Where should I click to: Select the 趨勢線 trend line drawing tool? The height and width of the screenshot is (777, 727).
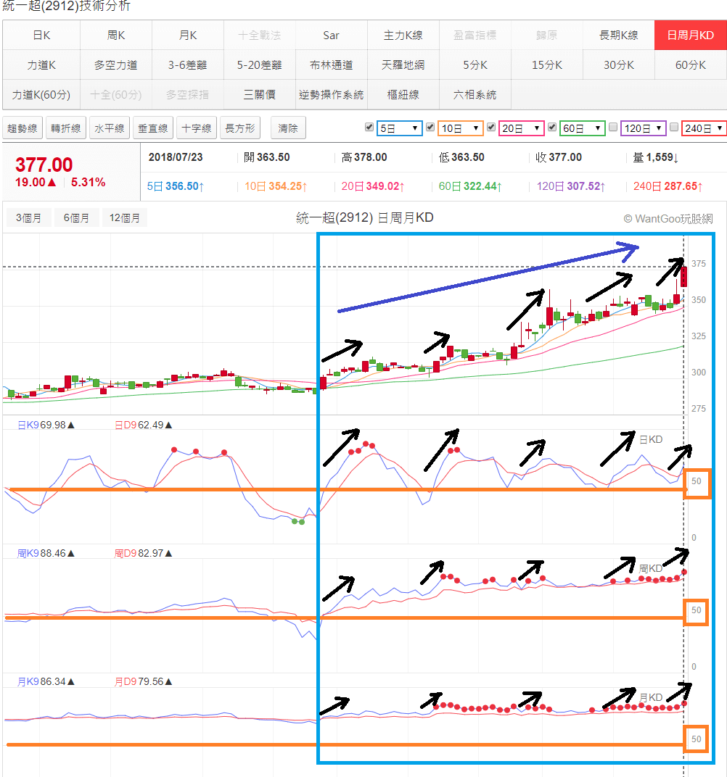pos(24,128)
